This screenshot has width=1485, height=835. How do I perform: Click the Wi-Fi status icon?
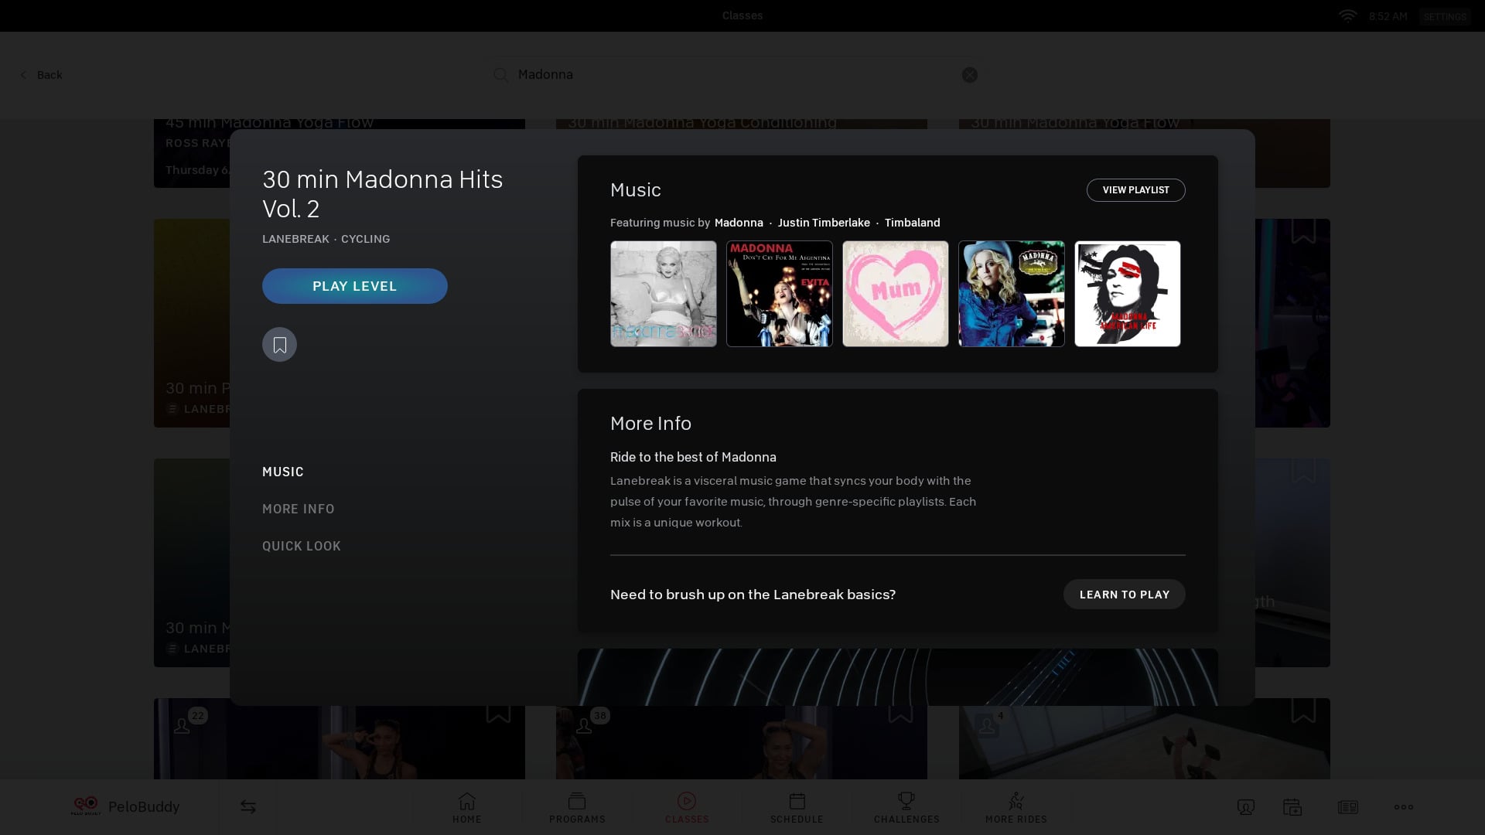coord(1348,16)
